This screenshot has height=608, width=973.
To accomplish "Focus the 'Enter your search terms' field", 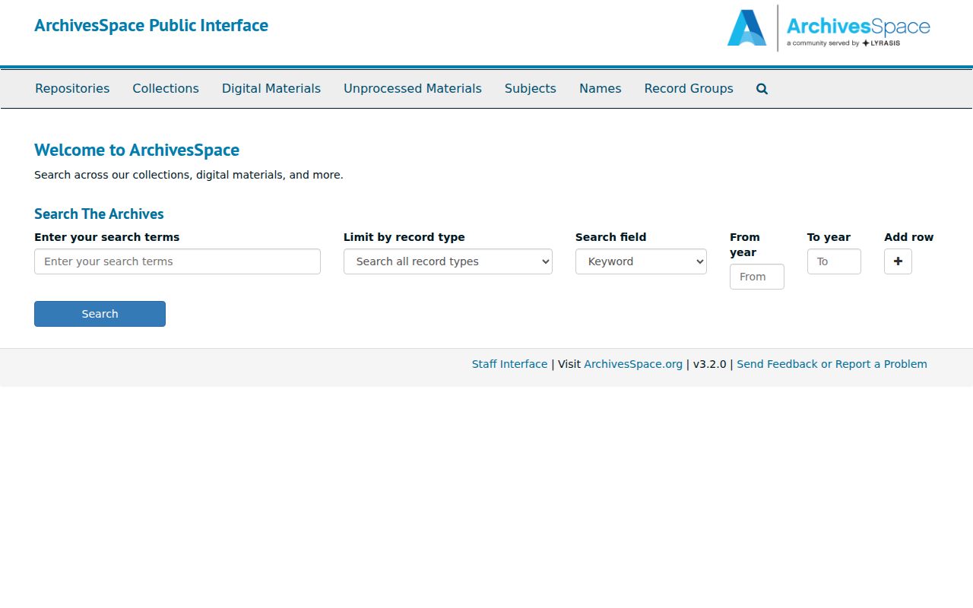I will coord(177,261).
